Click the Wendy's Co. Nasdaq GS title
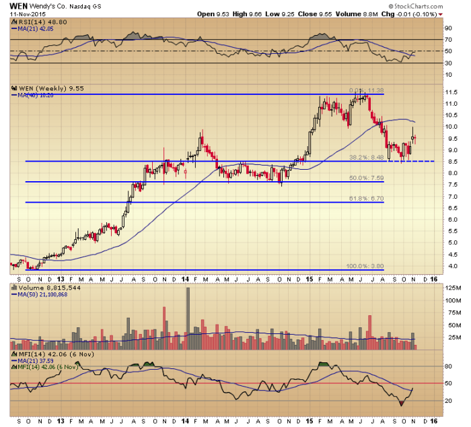471x427 pixels. tap(65, 6)
